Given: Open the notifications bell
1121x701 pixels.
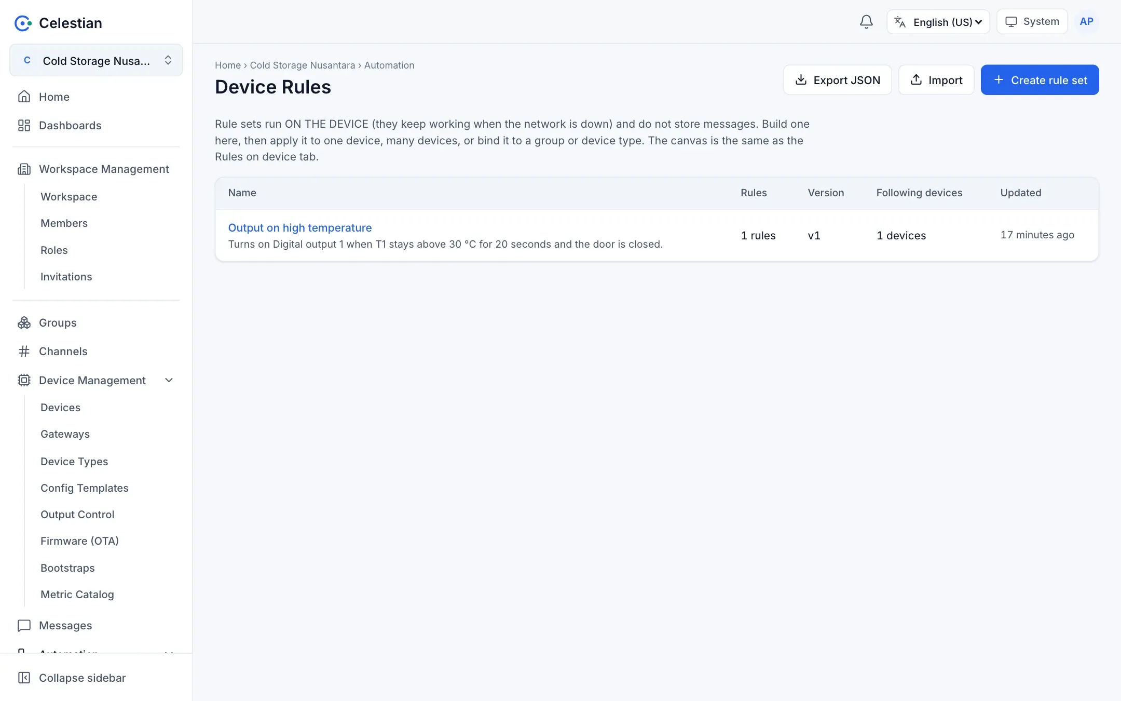Looking at the screenshot, I should [x=866, y=22].
